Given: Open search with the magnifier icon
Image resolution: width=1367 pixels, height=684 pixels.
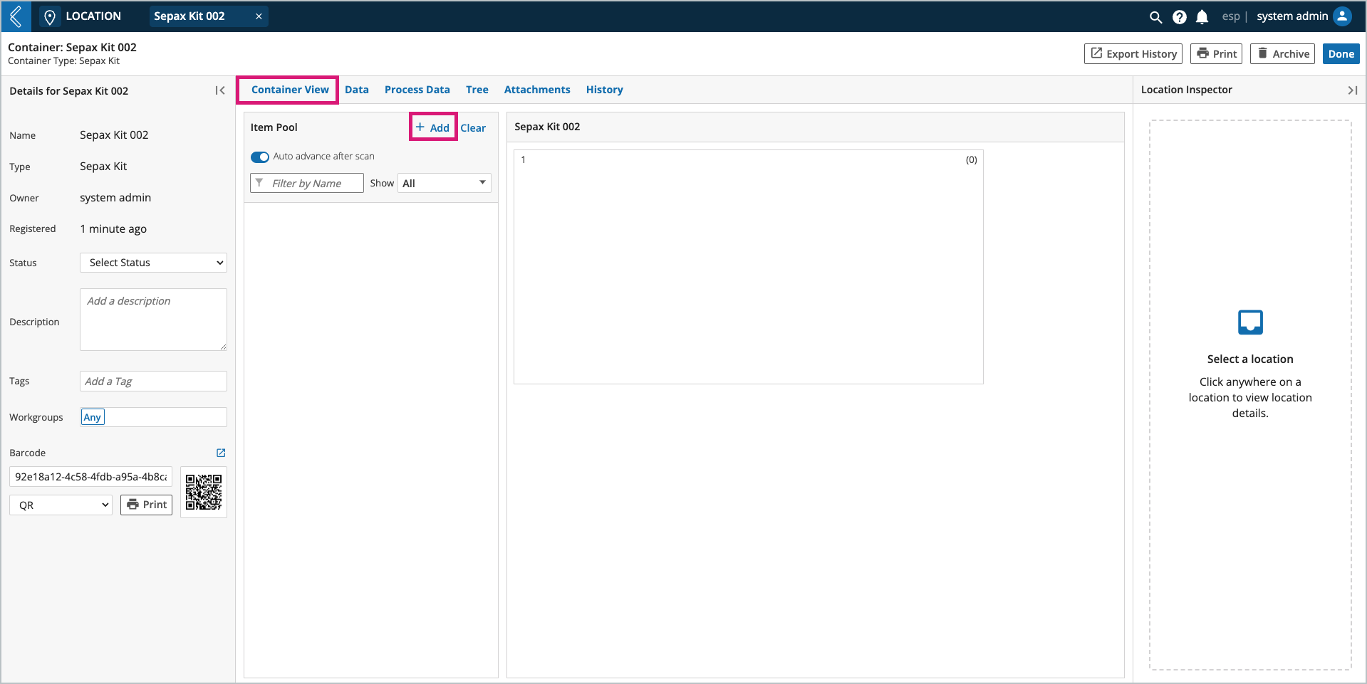Looking at the screenshot, I should pyautogui.click(x=1155, y=17).
